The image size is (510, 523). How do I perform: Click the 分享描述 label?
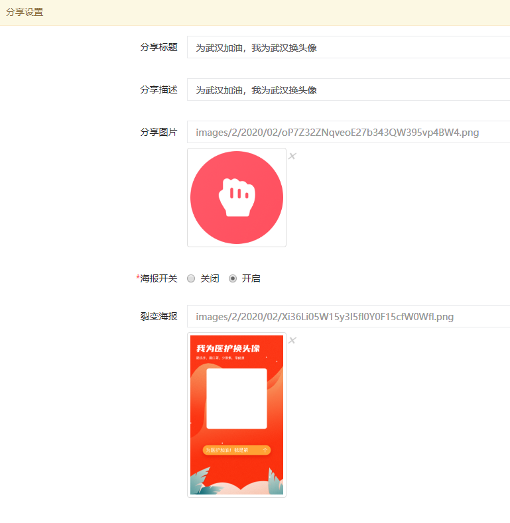[x=159, y=89]
